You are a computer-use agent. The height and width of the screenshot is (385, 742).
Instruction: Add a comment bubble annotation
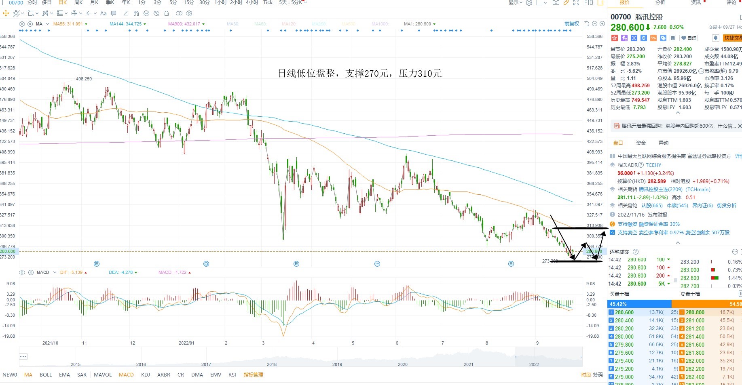[114, 13]
